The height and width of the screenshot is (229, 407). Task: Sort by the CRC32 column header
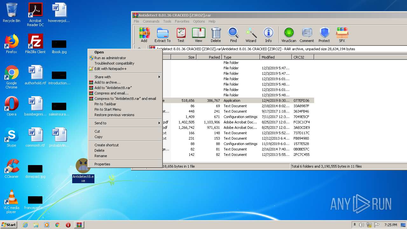click(x=303, y=57)
